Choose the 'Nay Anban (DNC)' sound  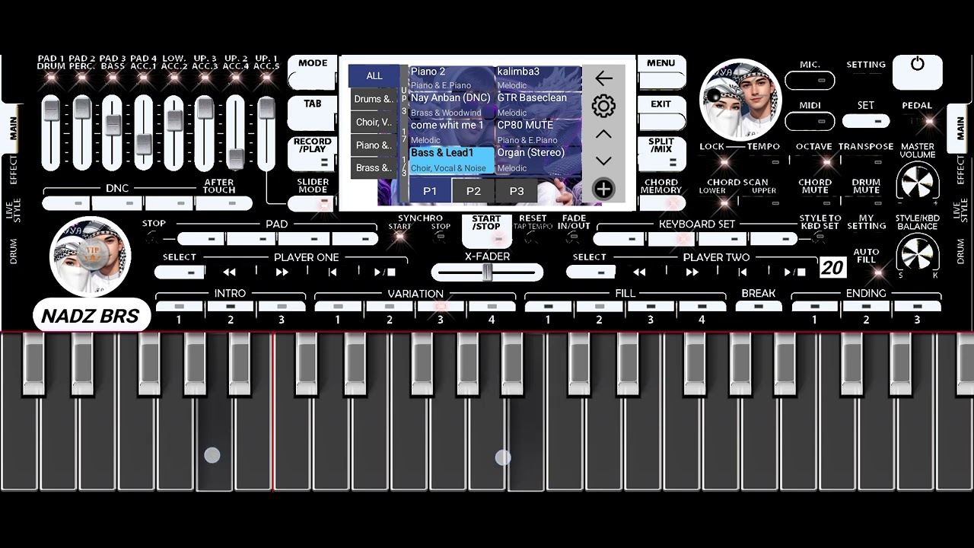click(x=450, y=104)
